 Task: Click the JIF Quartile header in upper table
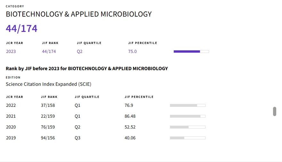89,43
